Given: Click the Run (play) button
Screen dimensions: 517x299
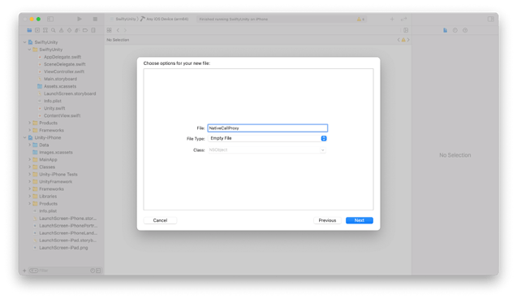Looking at the screenshot, I should 80,19.
